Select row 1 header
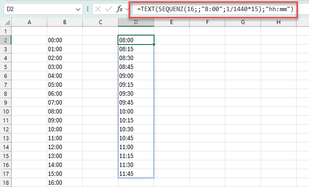 (5, 31)
